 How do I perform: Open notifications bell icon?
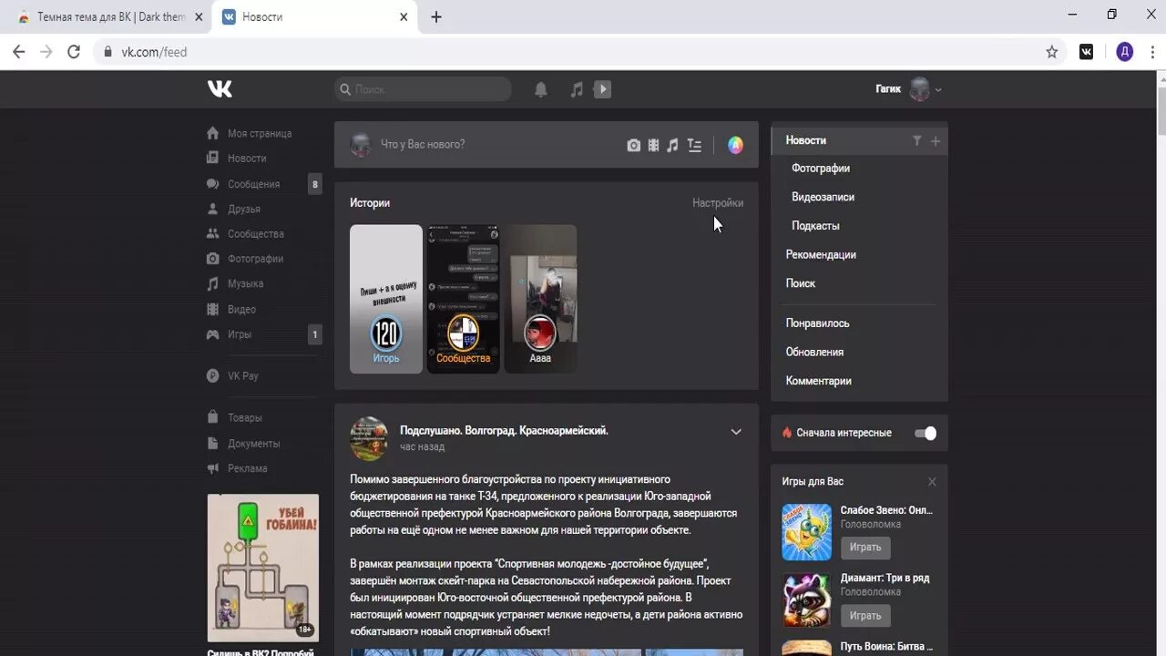tap(541, 89)
